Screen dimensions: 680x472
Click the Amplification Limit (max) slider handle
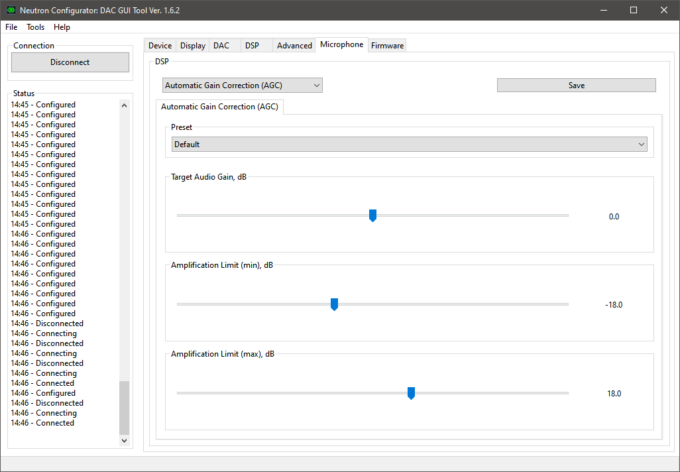[411, 393]
